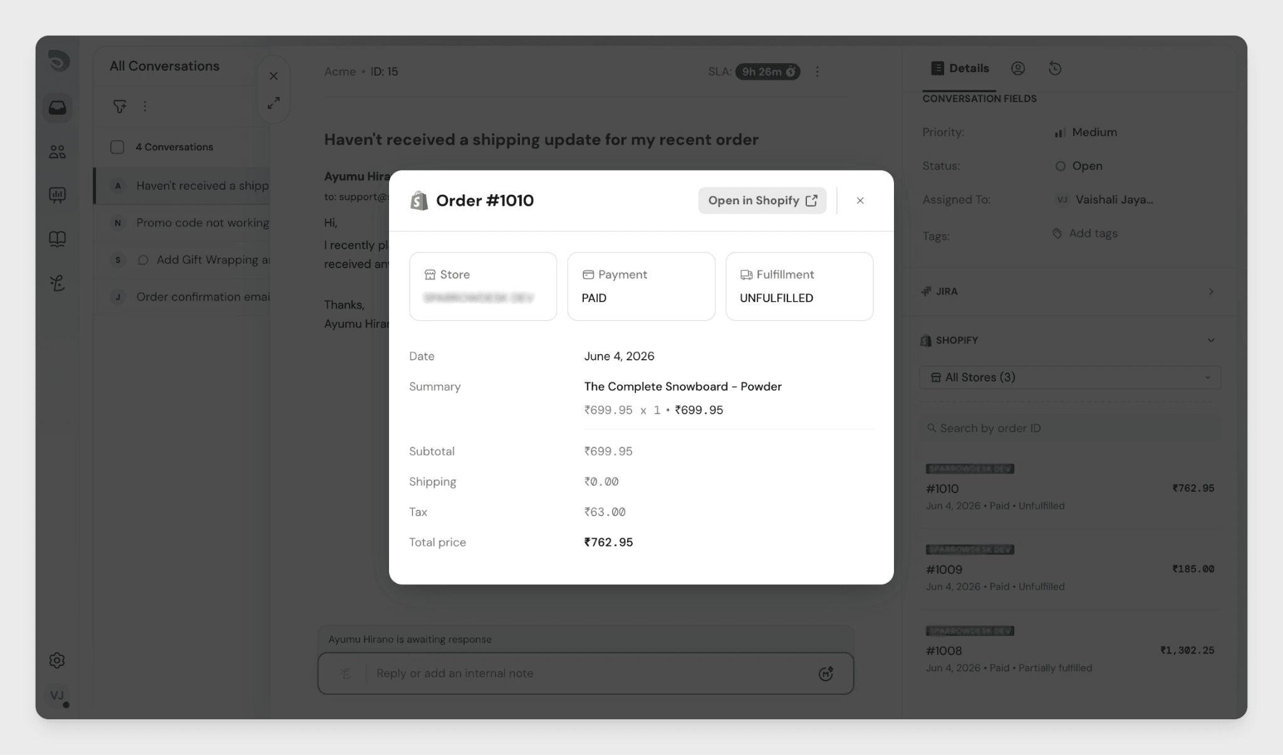1283x755 pixels.
Task: Click the Fulfillment UNFULFILLED card
Action: point(799,286)
